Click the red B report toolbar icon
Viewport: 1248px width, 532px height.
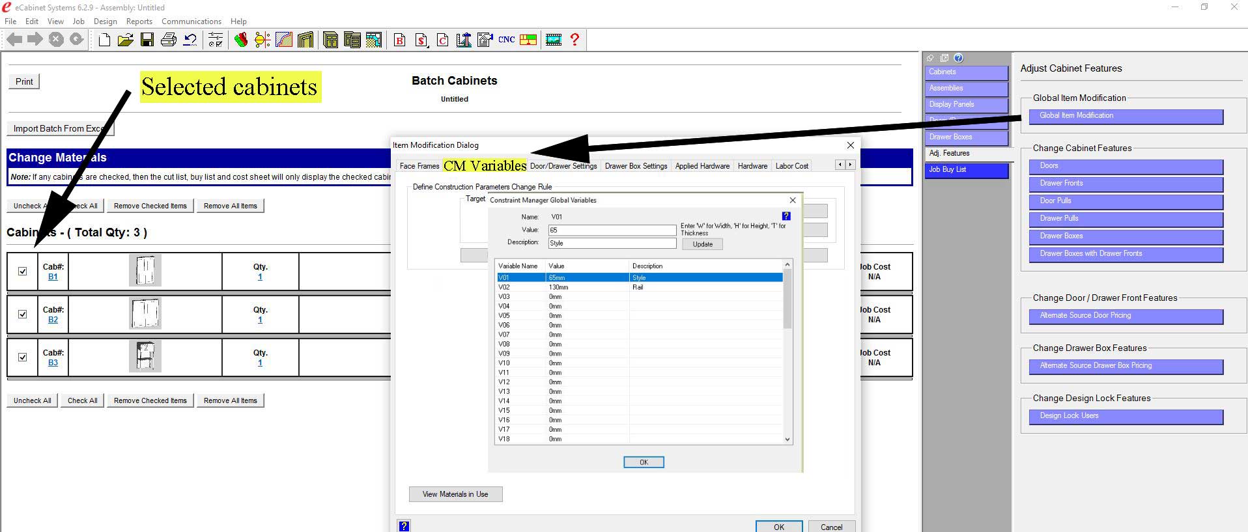click(x=400, y=40)
